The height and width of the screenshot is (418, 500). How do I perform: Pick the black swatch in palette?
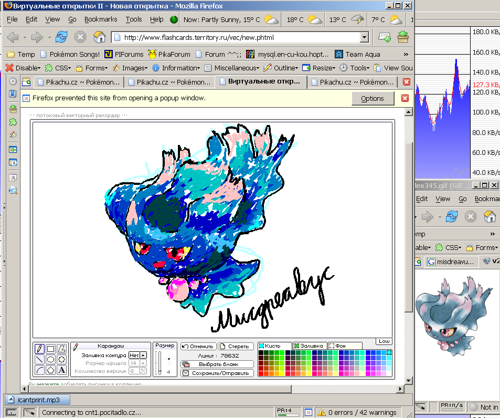click(x=261, y=352)
